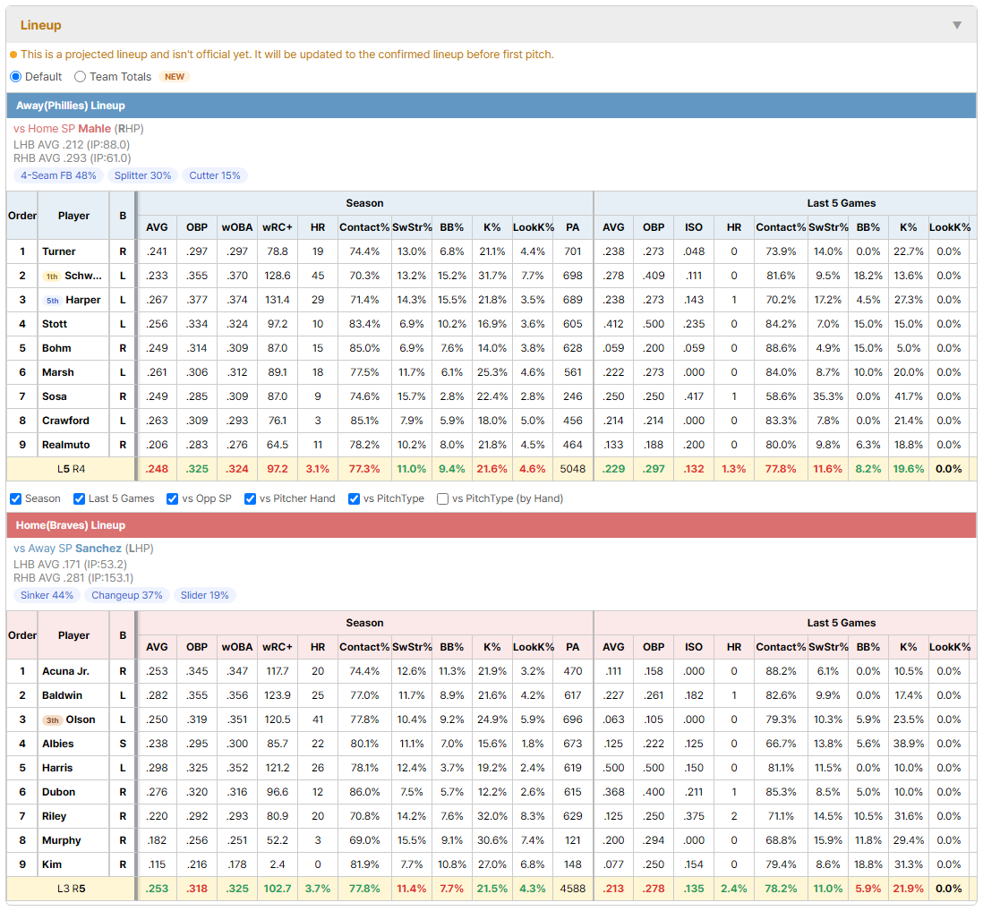983x911 pixels.
Task: Switch to the Team Totals radio option
Action: (x=80, y=76)
